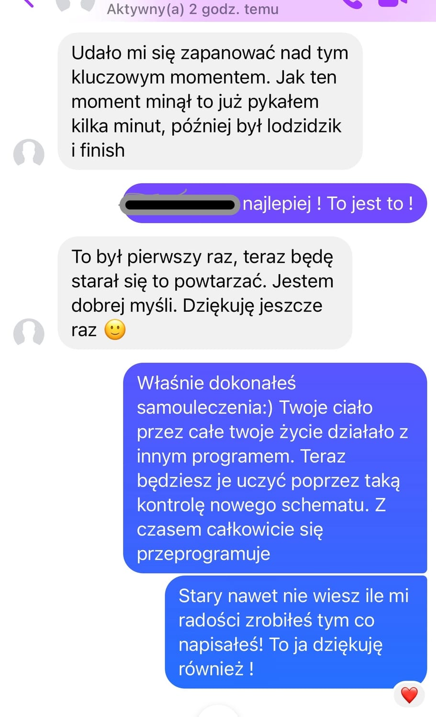
Task: Tap the blacked-out redacted text bar
Action: 179,205
